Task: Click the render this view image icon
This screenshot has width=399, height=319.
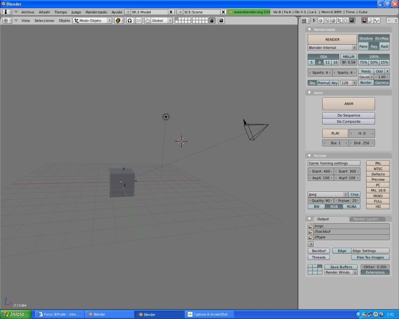Action: [x=221, y=20]
